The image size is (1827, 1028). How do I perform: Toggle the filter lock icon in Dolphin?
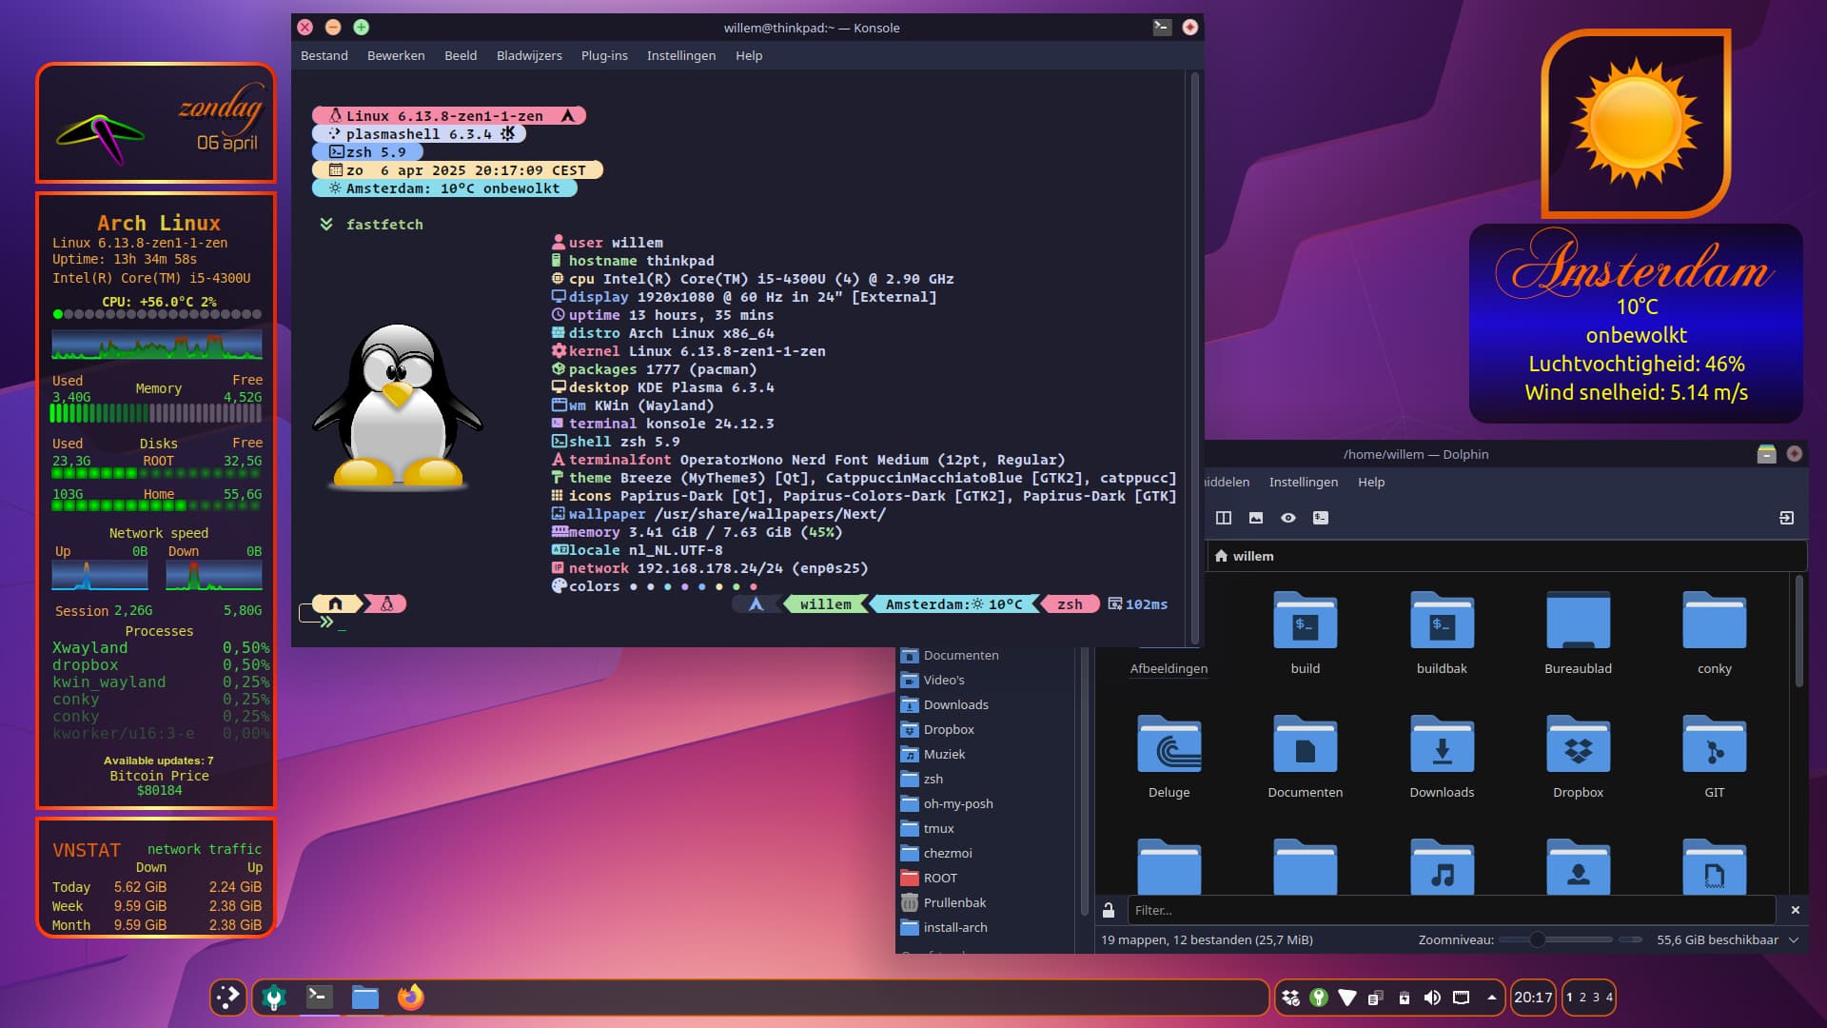[x=1109, y=910]
